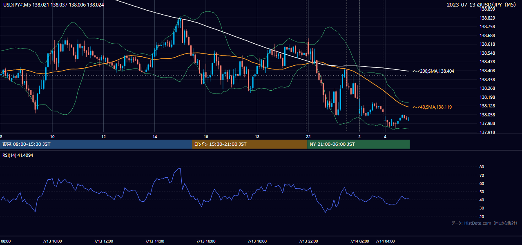
Task: Click price axis label 137.918
Action: tap(487, 132)
